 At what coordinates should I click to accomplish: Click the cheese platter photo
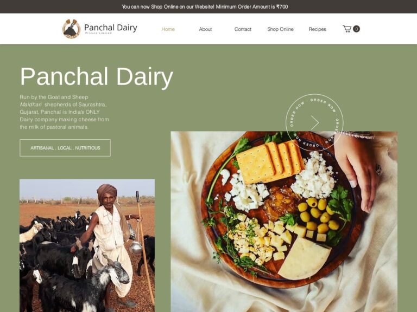pyautogui.click(x=284, y=222)
